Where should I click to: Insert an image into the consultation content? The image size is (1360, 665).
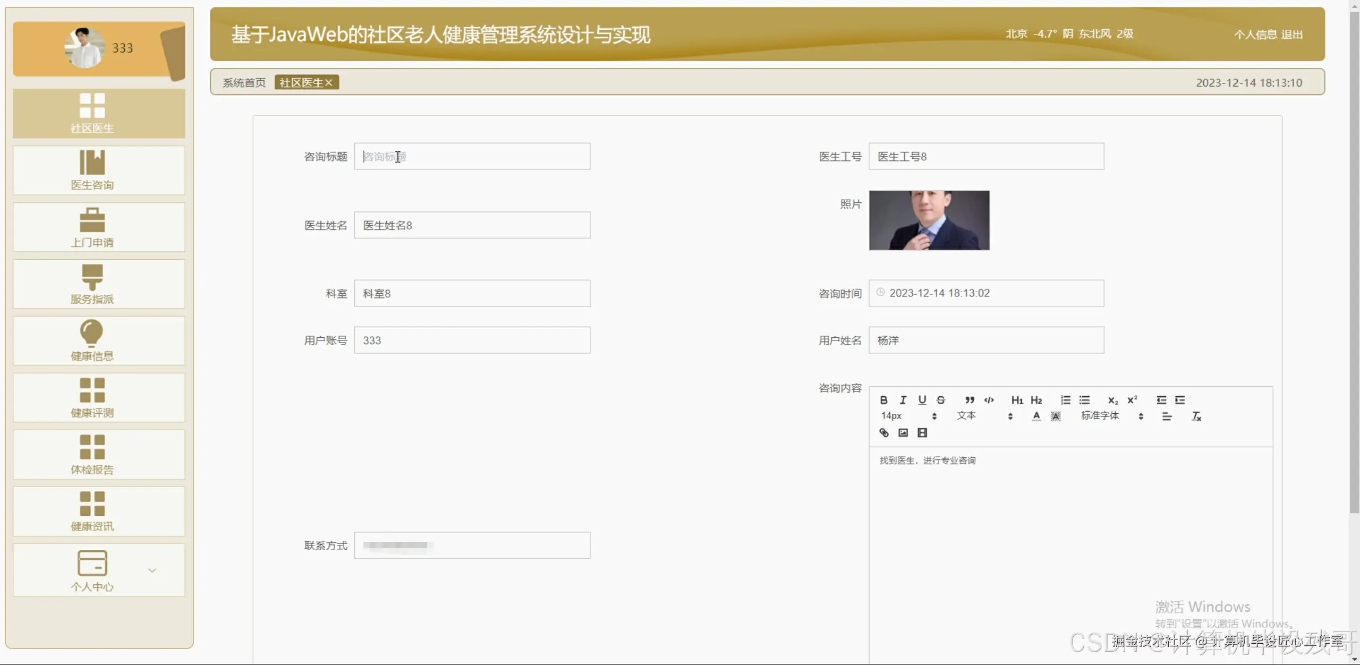point(902,433)
